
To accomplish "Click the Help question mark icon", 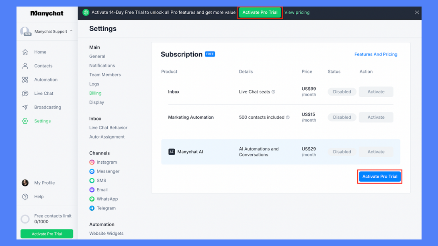I will click(25, 197).
